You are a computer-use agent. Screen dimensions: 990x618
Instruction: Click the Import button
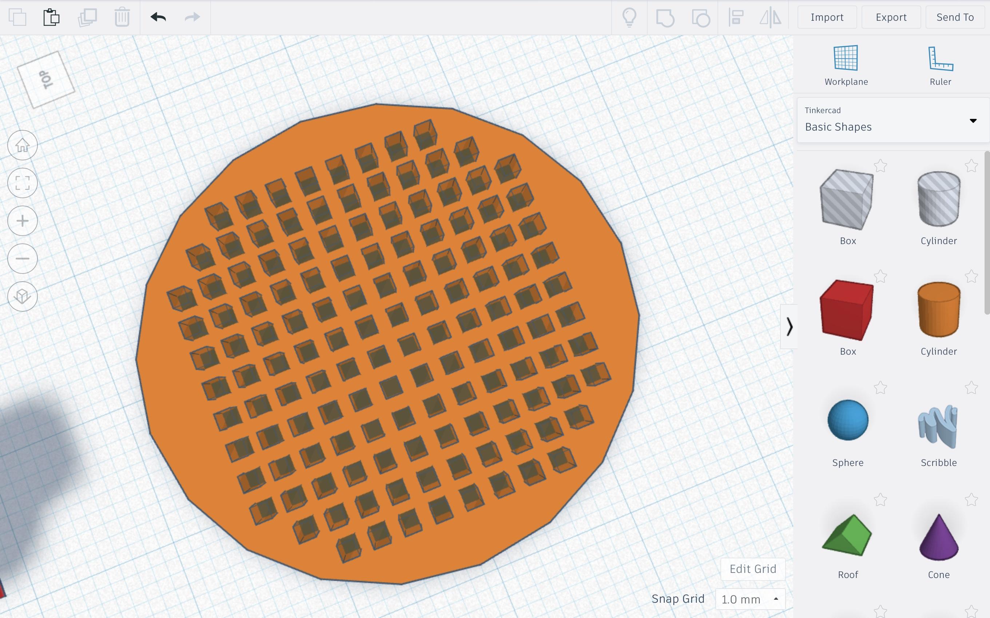[x=827, y=17]
